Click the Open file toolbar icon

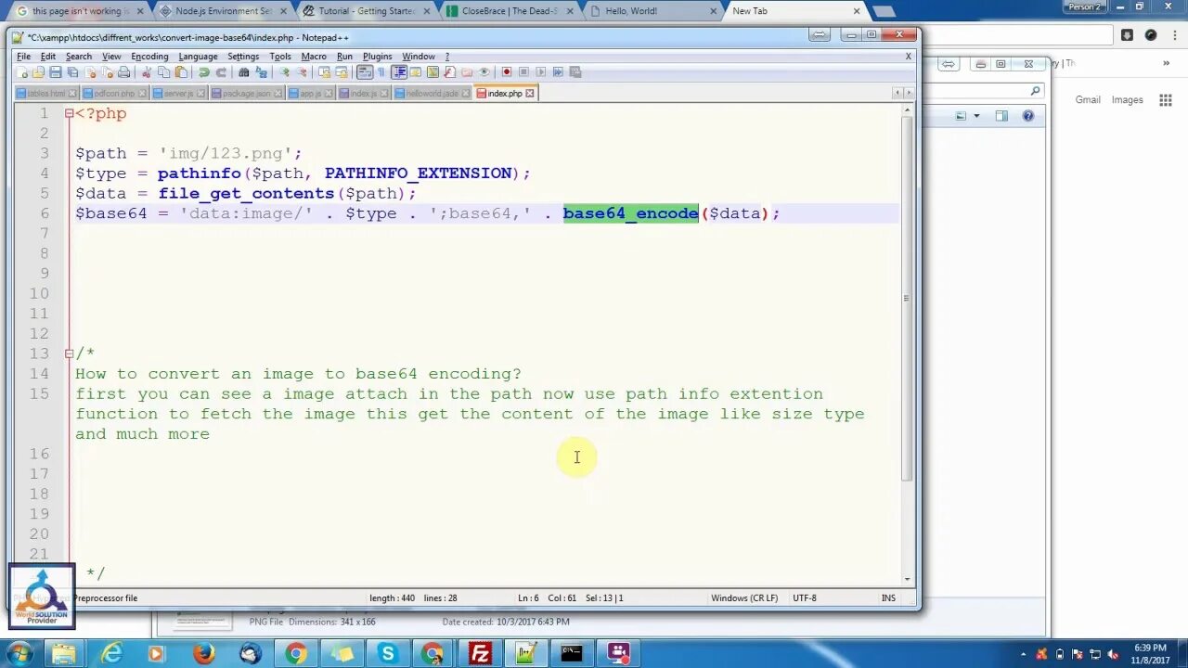(38, 72)
